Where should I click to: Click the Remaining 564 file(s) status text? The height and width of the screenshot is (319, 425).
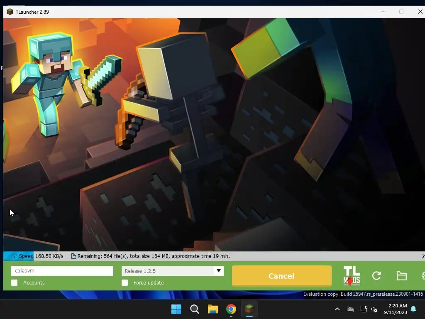click(x=154, y=256)
